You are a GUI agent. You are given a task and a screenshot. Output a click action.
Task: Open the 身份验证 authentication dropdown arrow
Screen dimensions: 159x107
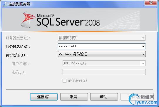tap(143, 54)
